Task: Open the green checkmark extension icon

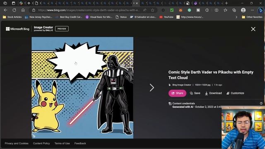Action: 172,10
